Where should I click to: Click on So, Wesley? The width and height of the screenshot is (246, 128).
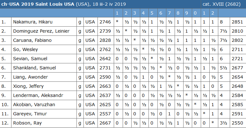[x=25, y=50]
